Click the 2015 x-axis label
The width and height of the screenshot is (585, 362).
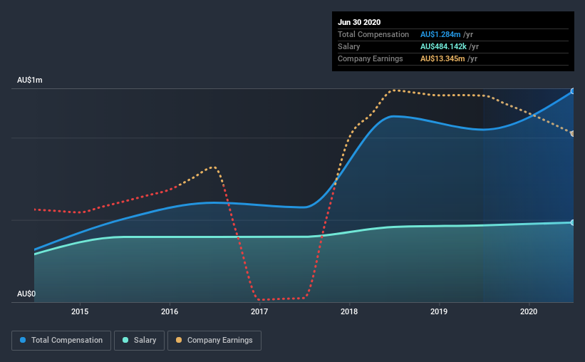tap(80, 311)
